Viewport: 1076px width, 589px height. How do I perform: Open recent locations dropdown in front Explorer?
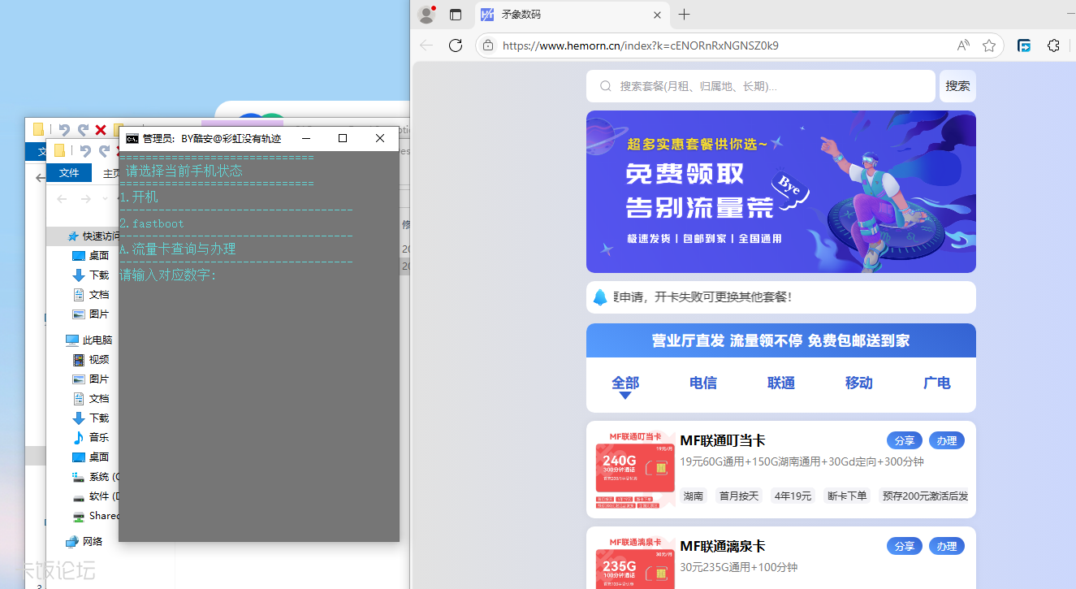105,199
